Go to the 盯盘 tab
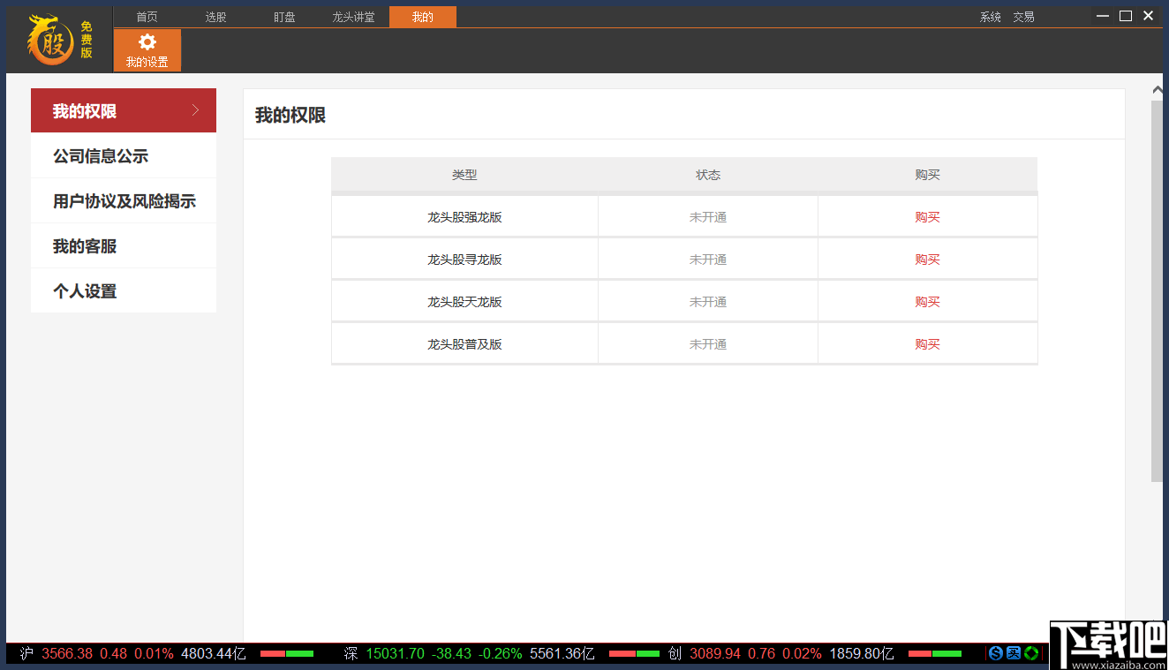Viewport: 1169px width, 670px height. point(285,17)
